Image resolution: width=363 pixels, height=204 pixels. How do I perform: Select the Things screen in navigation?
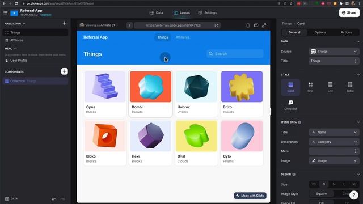click(35, 33)
